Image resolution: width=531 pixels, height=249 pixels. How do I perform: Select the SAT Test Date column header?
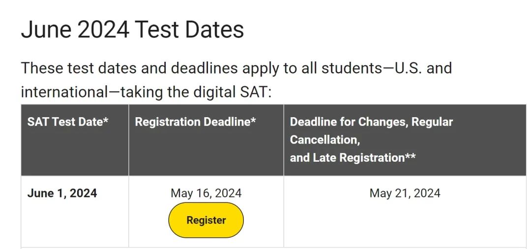pyautogui.click(x=68, y=122)
